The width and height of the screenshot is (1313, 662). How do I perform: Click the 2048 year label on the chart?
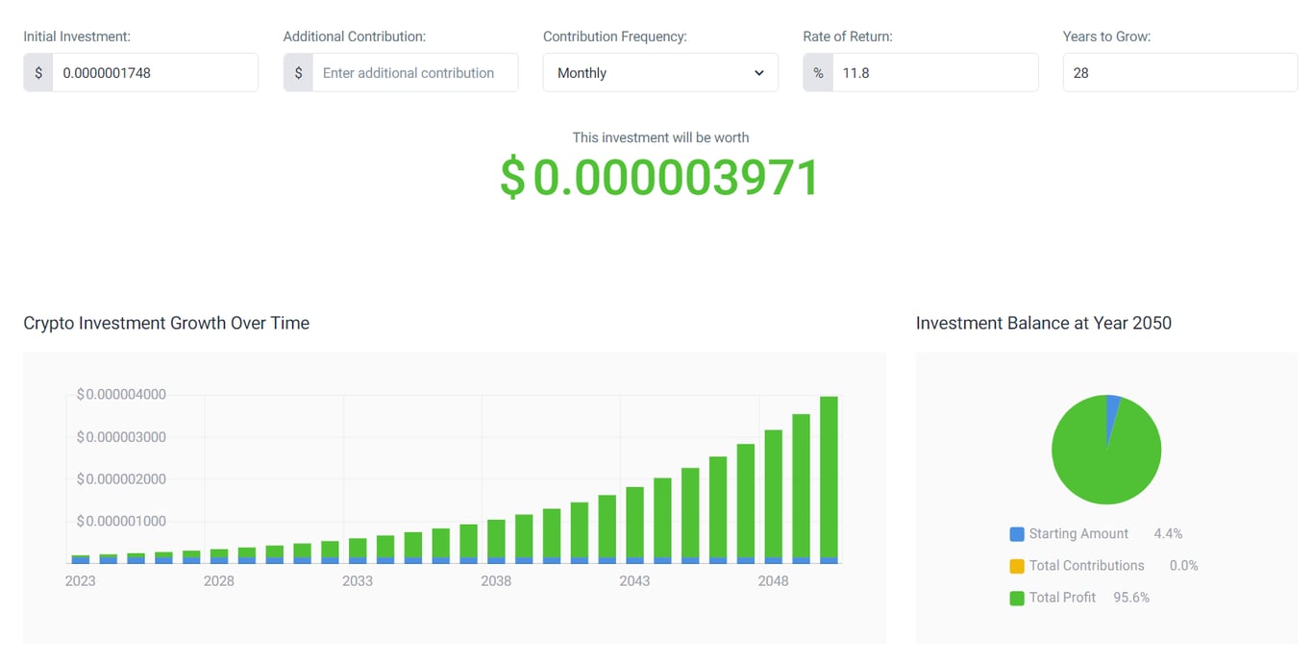(773, 580)
